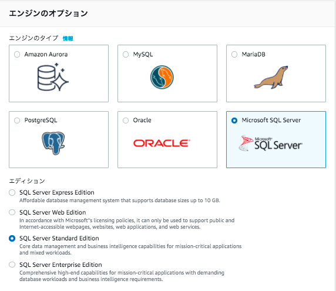This screenshot has height=291, width=336.
Task: Open the 情報 link beside エンジンのタイプ
Action: pyautogui.click(x=68, y=39)
